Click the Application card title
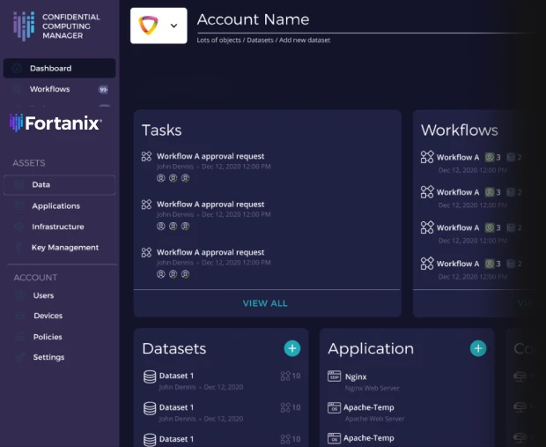Viewport: 546px width, 447px height. coord(371,349)
